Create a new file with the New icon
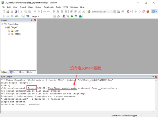 (x=4, y=11)
